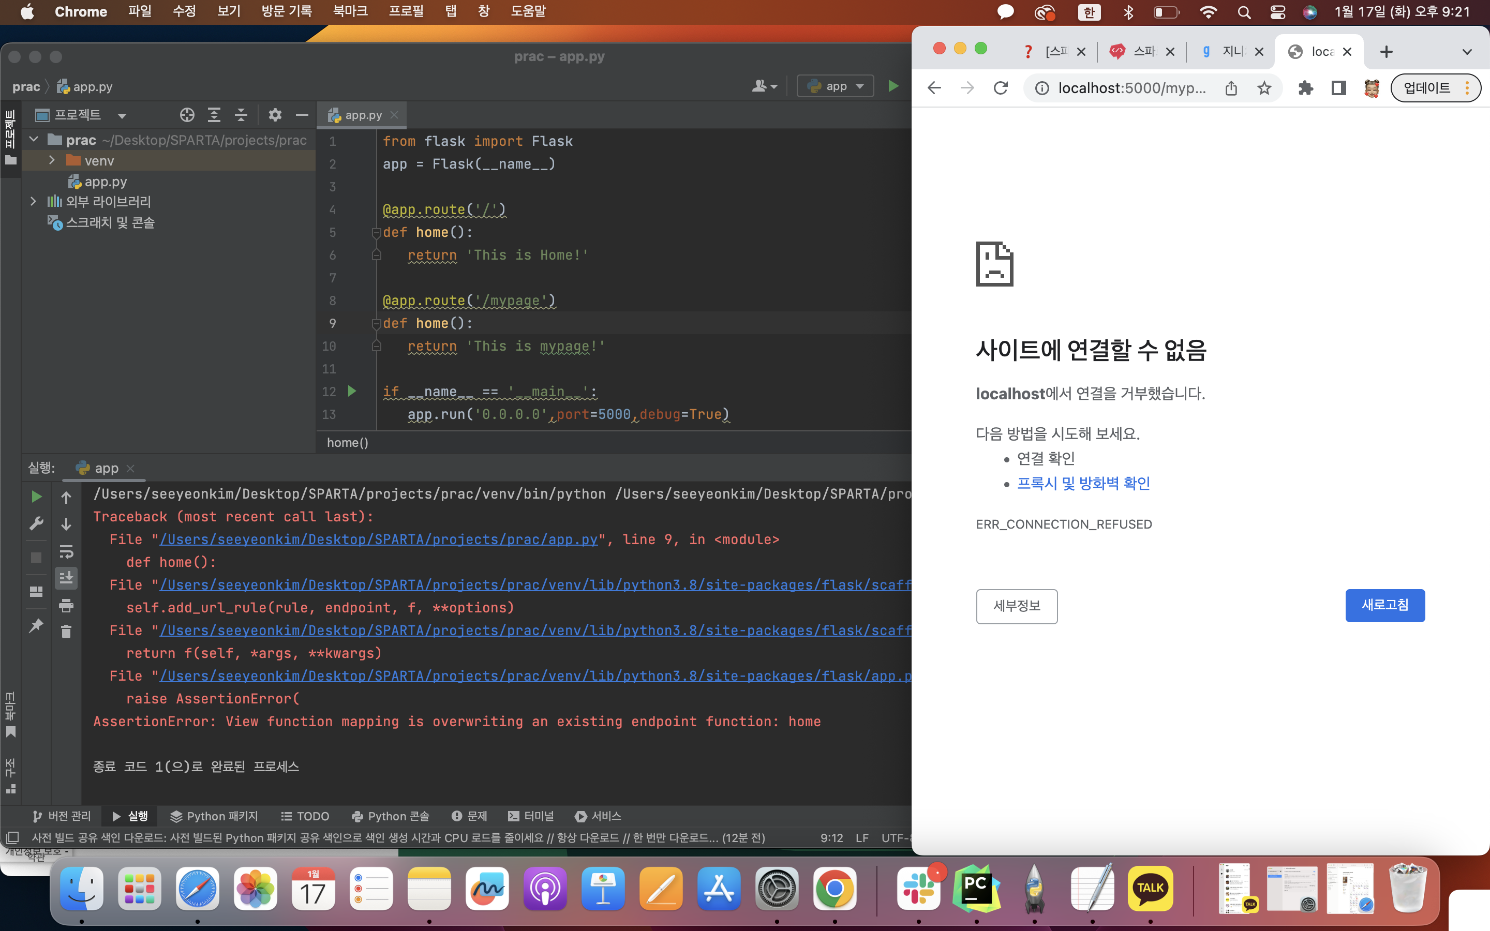Bookmark this page with star icon
1490x931 pixels.
click(x=1264, y=88)
